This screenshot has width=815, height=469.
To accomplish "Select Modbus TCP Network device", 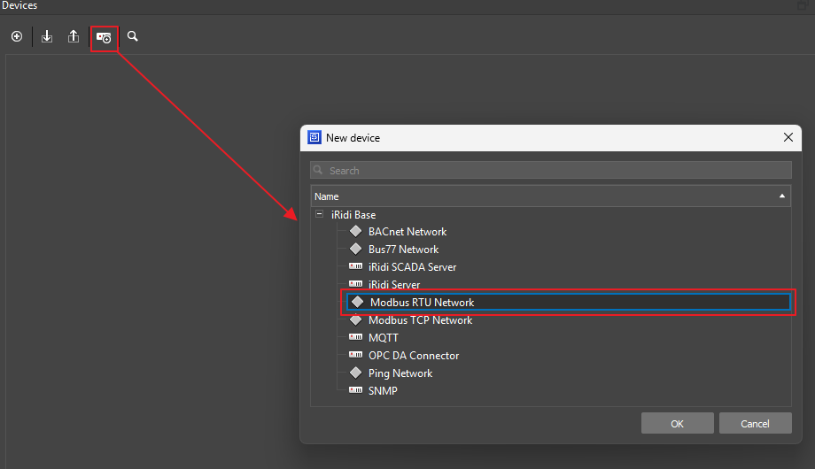I will pyautogui.click(x=420, y=320).
